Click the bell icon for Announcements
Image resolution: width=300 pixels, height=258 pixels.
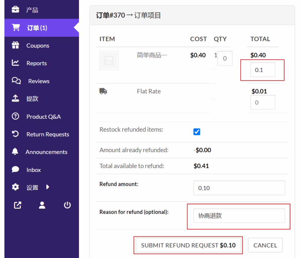point(15,152)
